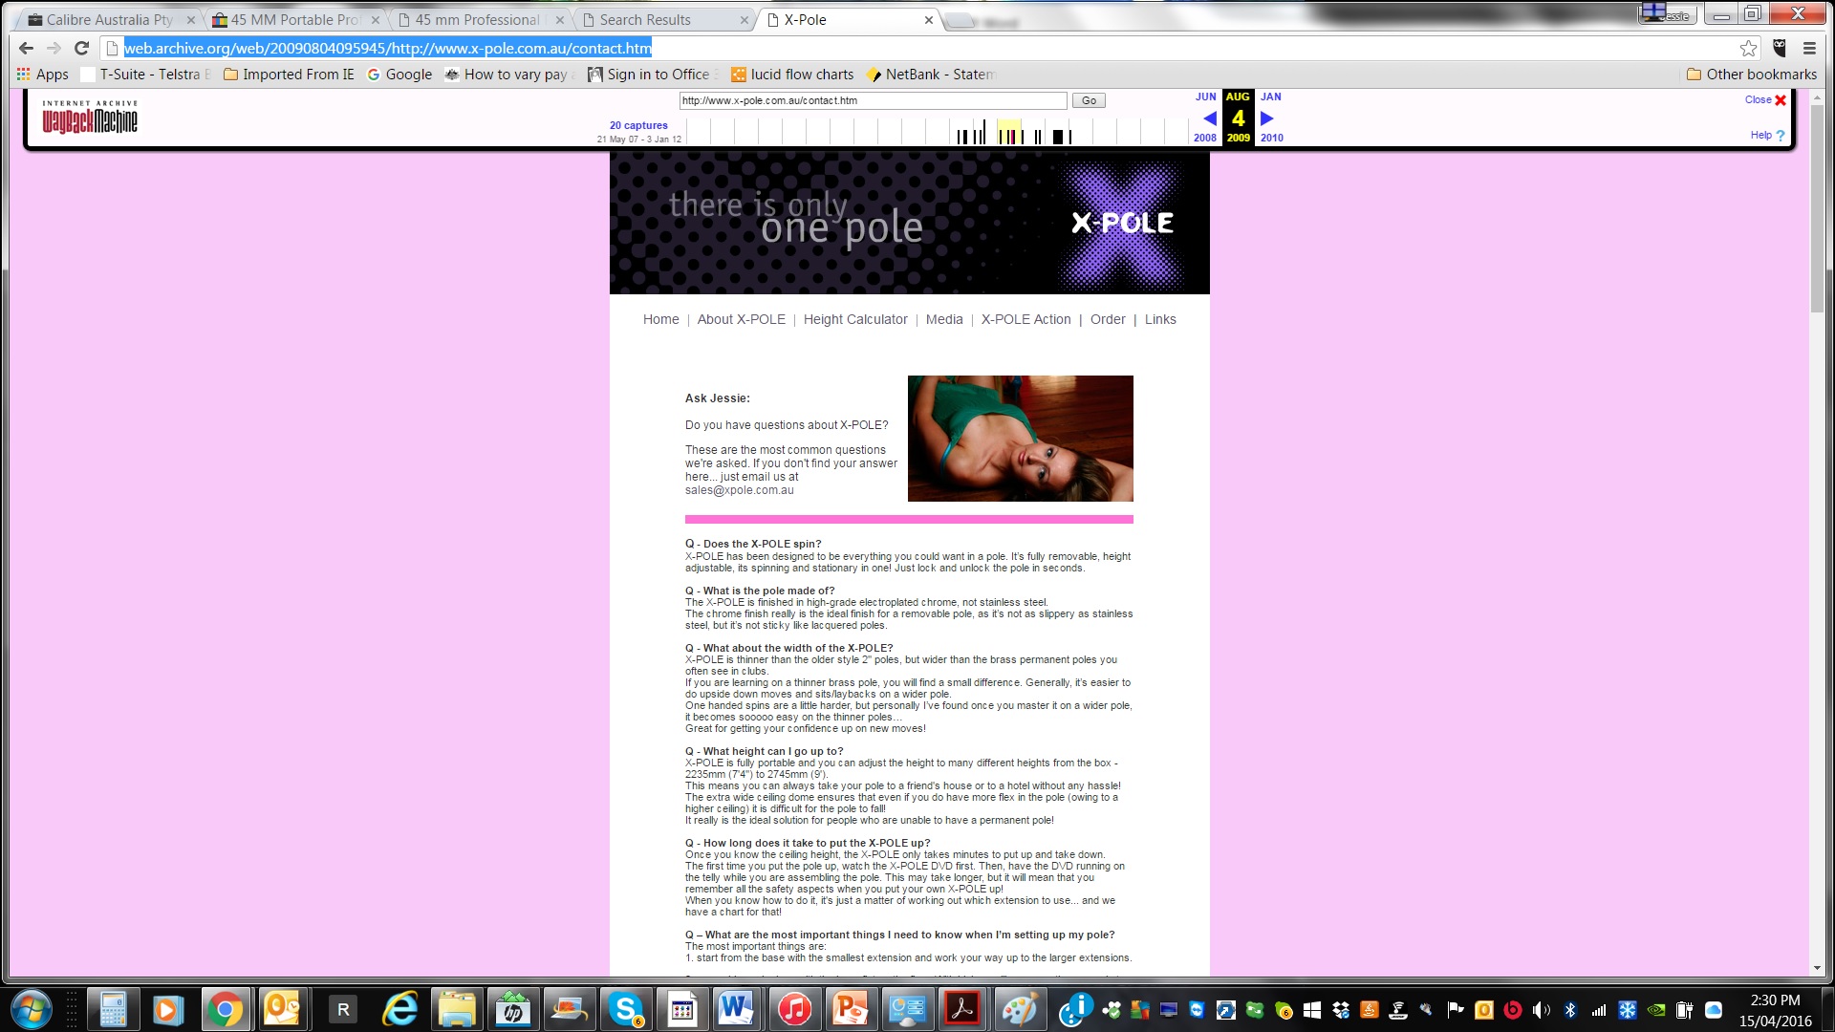Open the Height Calculator menu link

click(x=855, y=319)
